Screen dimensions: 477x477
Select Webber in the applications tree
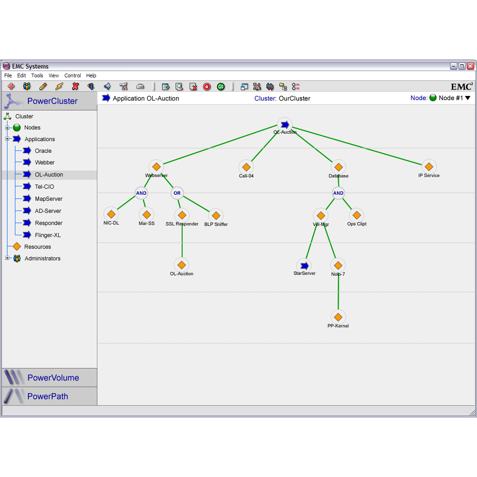click(x=45, y=163)
